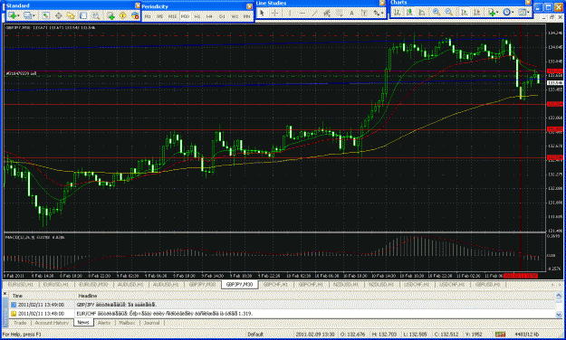Viewport: 566px width, 340px height.
Task: Open the Strategy Tester magnifier icon
Action: pyautogui.click(x=95, y=15)
